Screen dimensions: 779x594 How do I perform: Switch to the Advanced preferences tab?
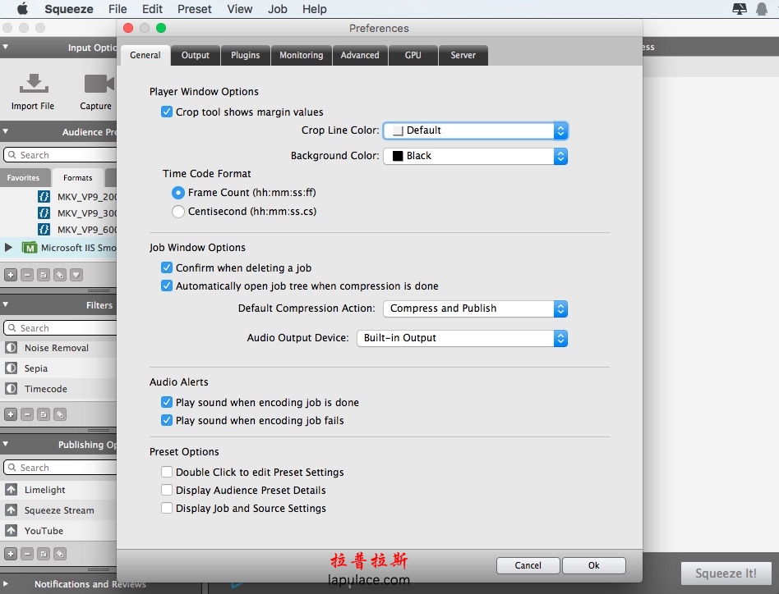360,55
